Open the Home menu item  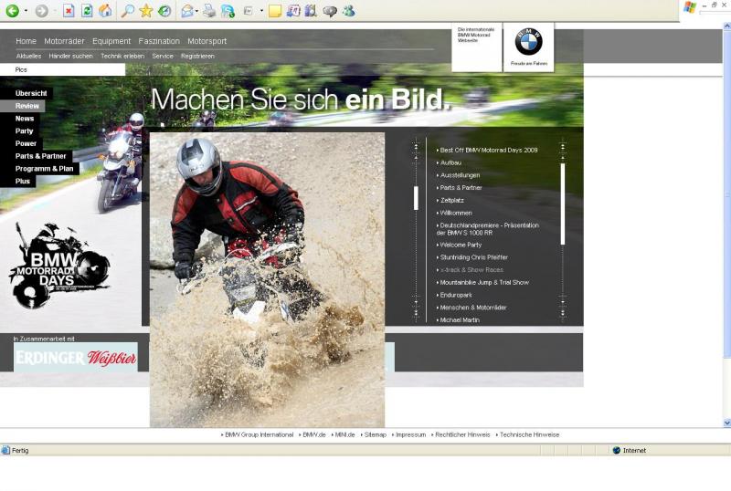tap(26, 41)
